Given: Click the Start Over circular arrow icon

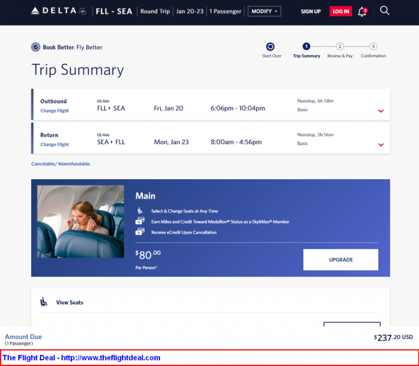Looking at the screenshot, I should (x=270, y=47).
